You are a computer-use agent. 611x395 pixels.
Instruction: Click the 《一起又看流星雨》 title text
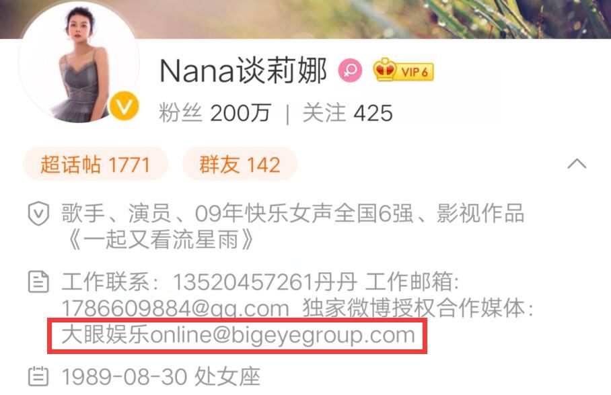161,239
